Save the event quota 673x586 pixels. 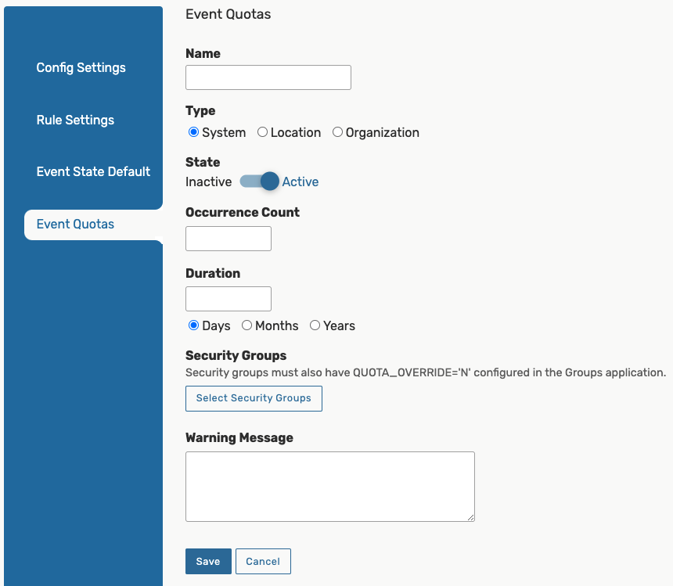tap(208, 562)
